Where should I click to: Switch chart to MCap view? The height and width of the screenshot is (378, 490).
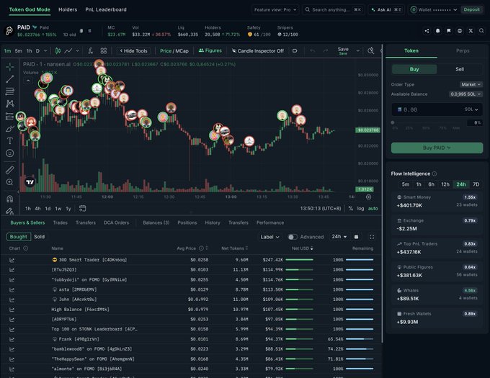(x=182, y=51)
